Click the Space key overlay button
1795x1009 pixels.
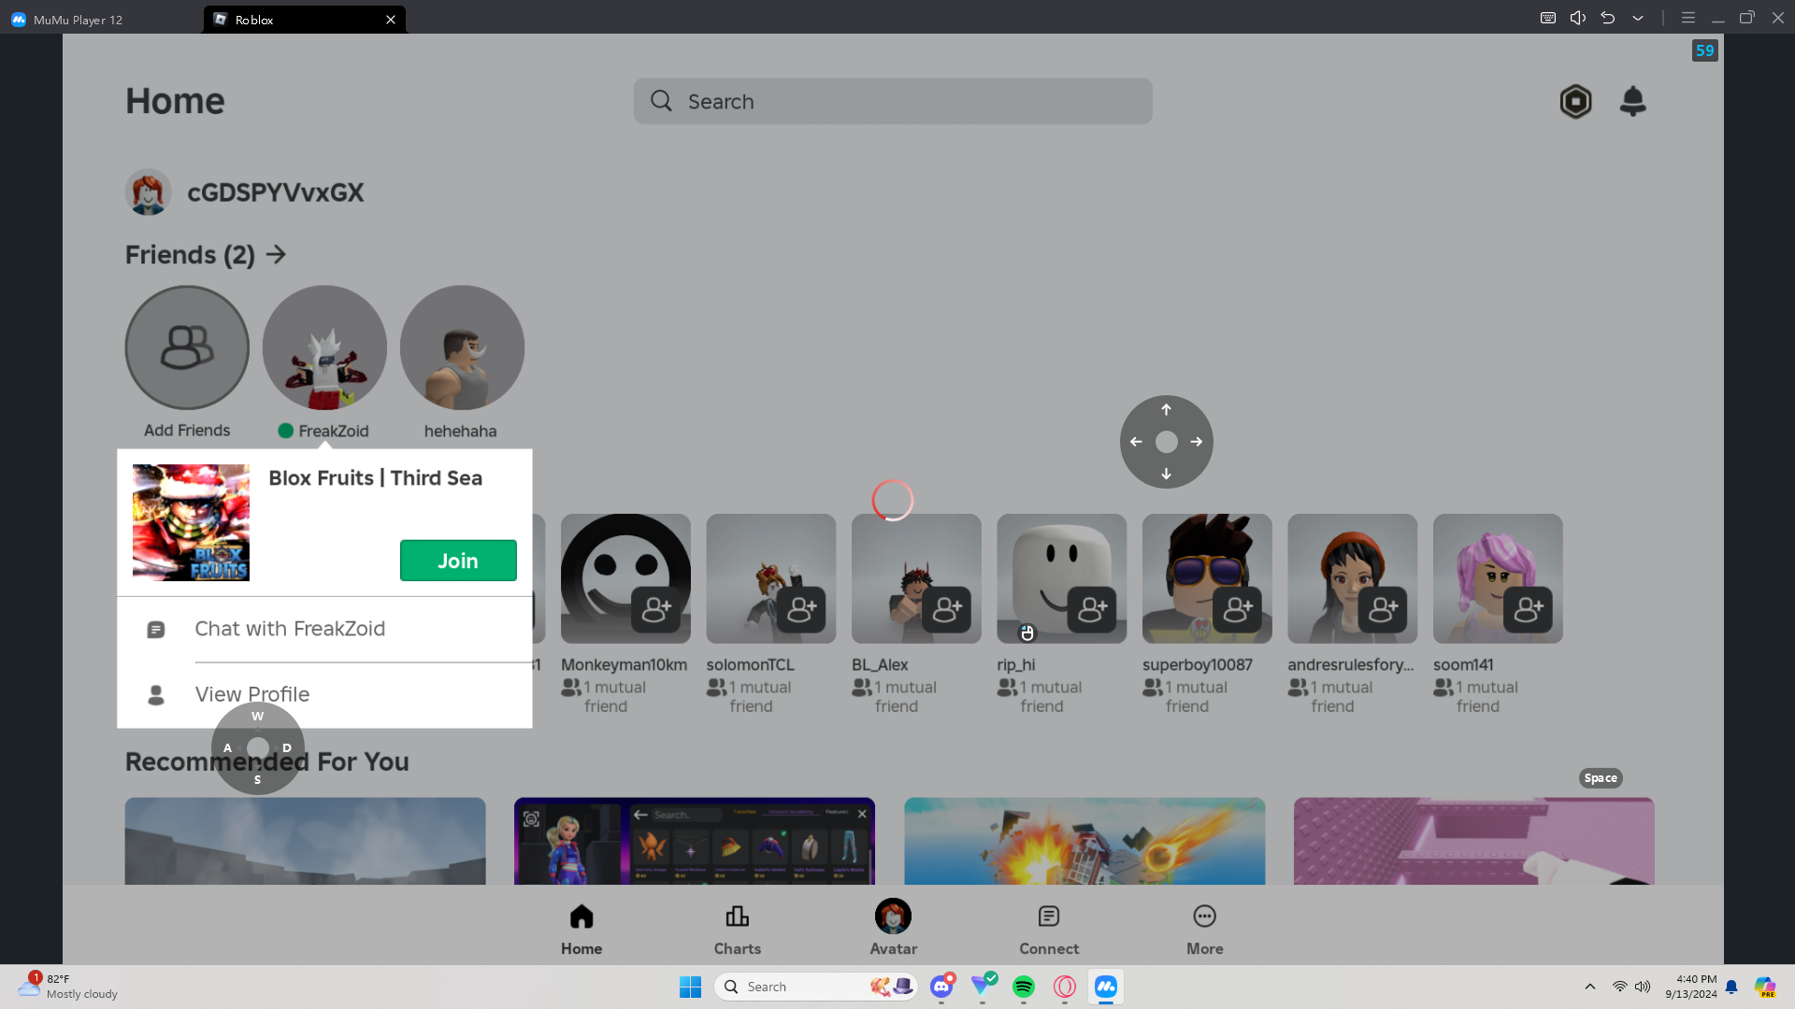point(1601,778)
